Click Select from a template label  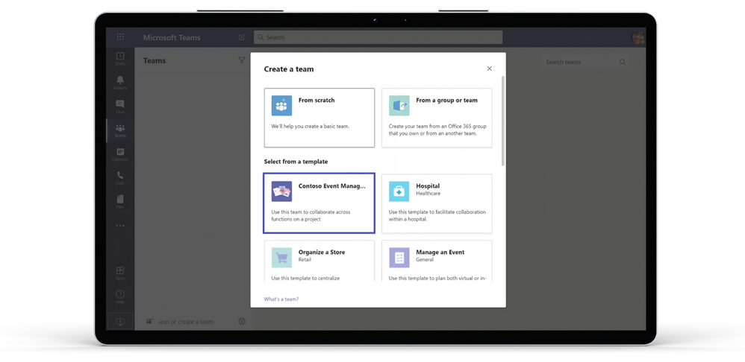pos(296,162)
